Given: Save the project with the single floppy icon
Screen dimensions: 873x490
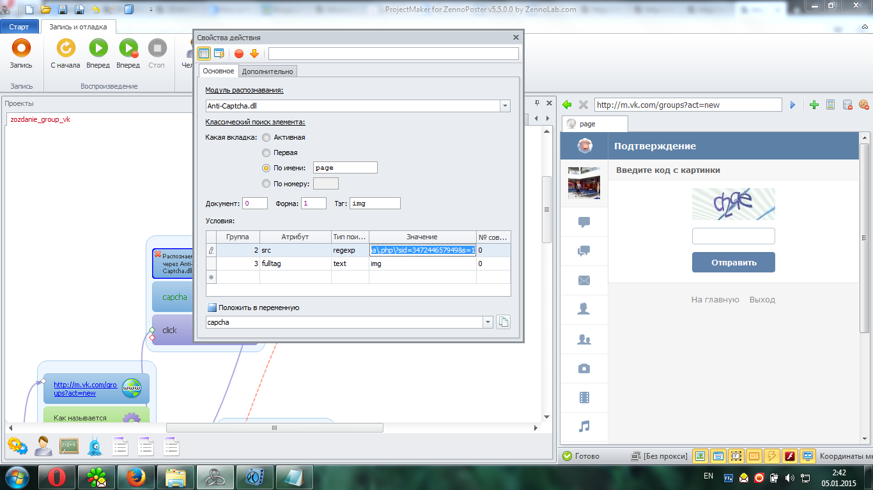Looking at the screenshot, I should [x=63, y=10].
